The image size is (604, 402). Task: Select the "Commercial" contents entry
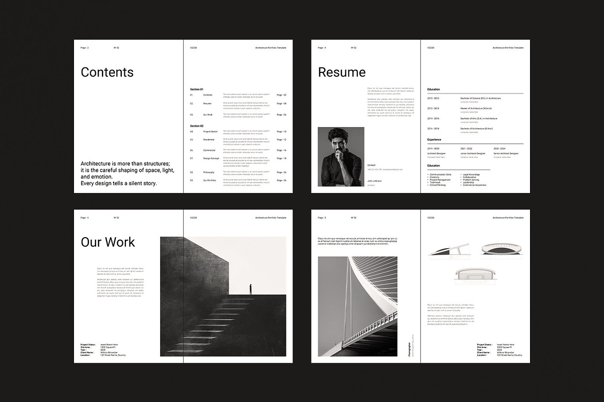(x=209, y=150)
